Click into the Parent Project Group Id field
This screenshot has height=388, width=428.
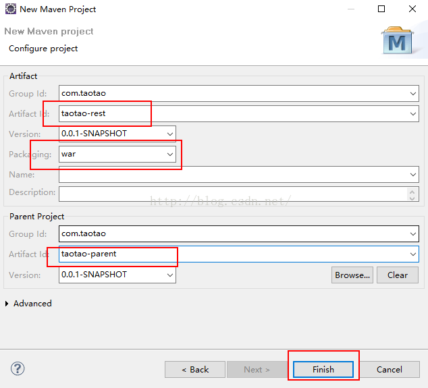tap(239, 234)
